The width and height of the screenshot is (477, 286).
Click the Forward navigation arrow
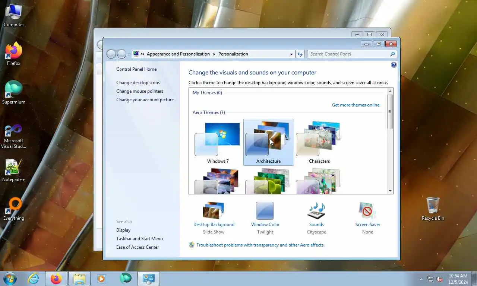(121, 54)
